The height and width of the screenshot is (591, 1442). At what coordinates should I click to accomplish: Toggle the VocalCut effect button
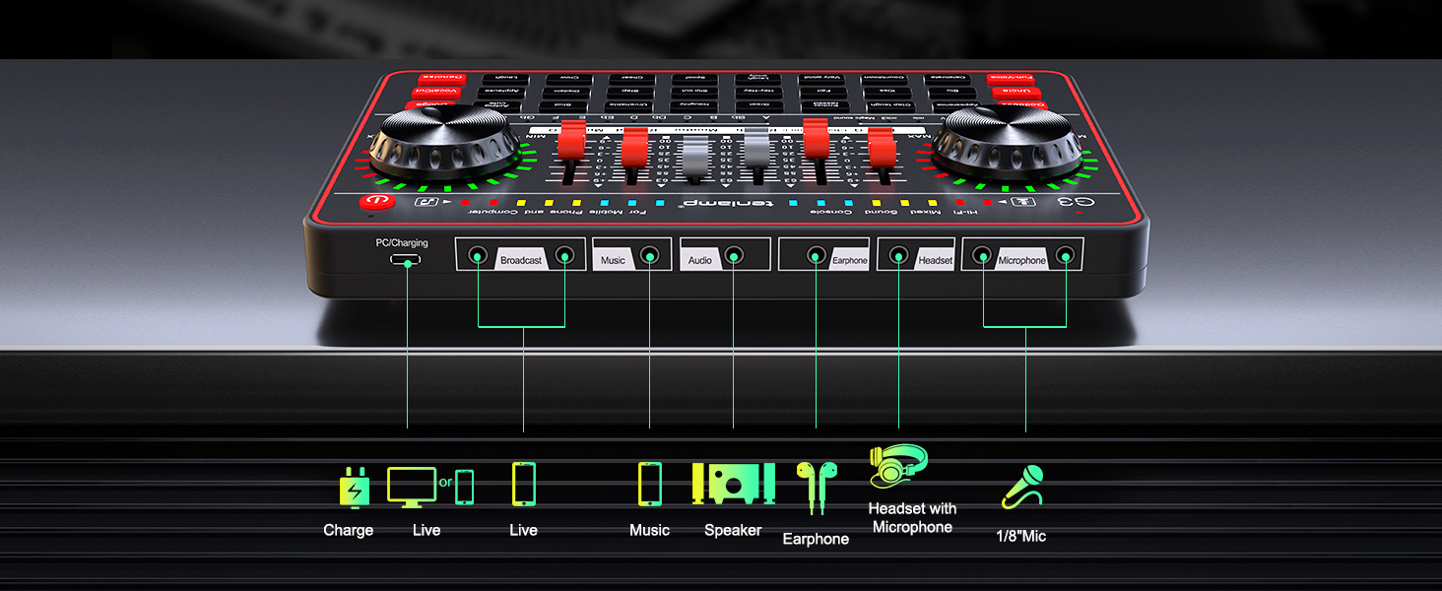click(436, 92)
